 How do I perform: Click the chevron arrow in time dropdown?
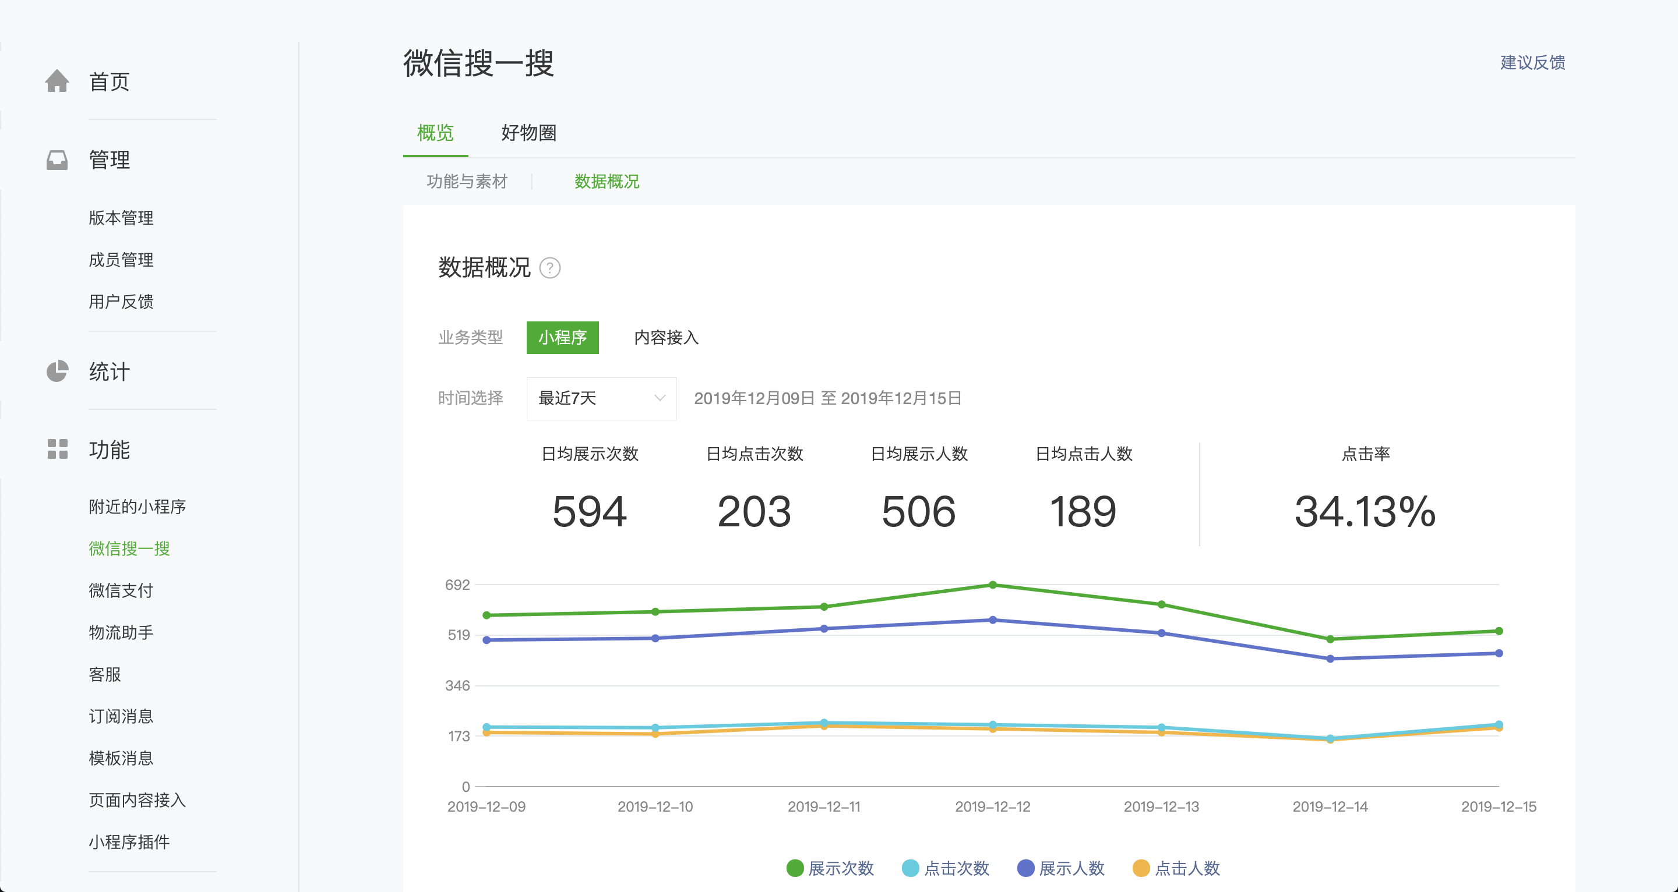(x=659, y=398)
